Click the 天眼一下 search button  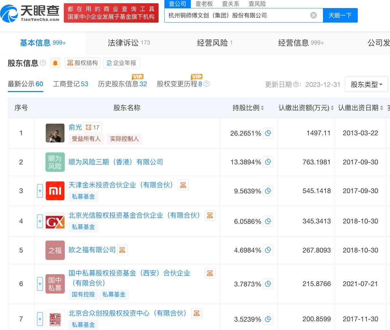(340, 15)
